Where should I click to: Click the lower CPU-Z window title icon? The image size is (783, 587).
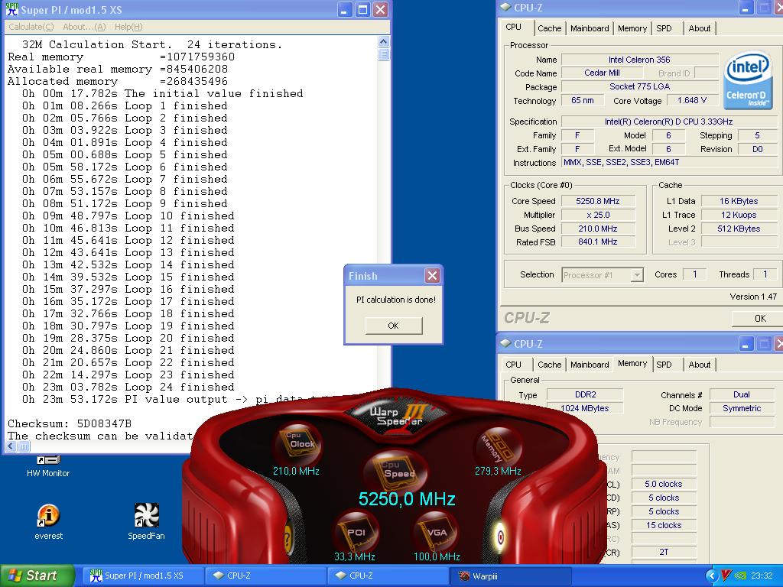click(x=506, y=343)
